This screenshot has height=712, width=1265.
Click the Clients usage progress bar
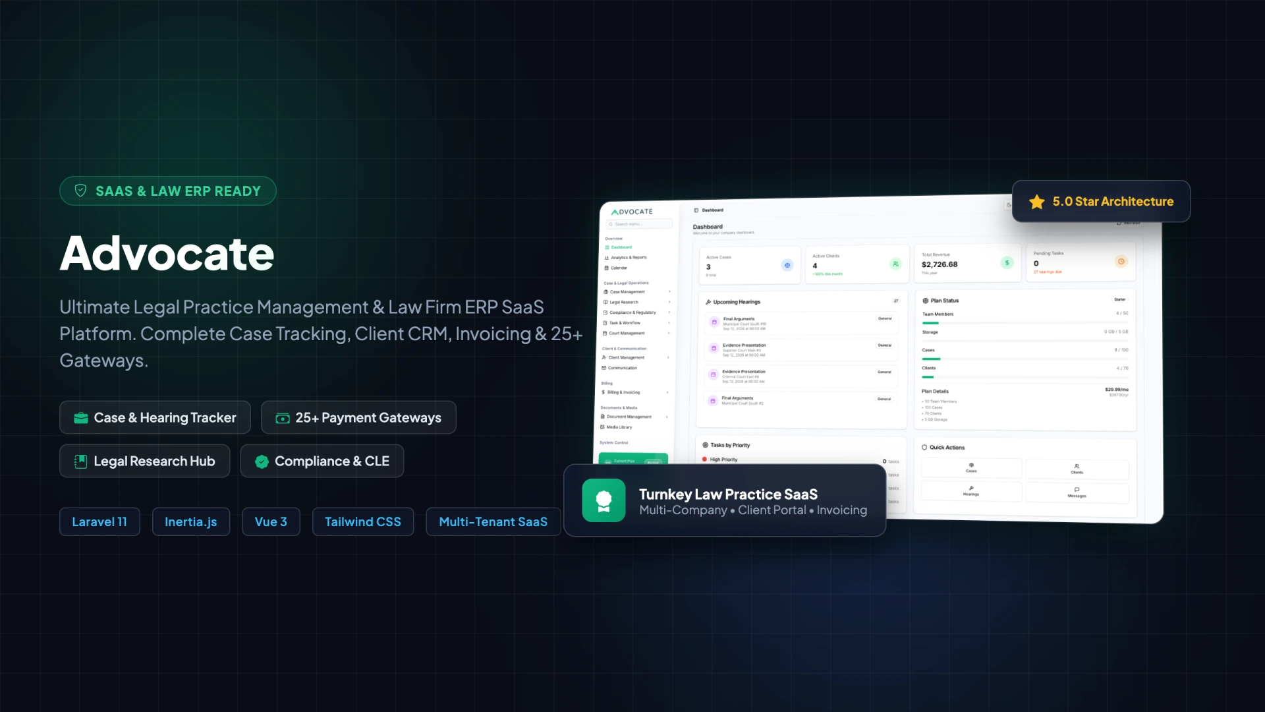tap(1025, 377)
